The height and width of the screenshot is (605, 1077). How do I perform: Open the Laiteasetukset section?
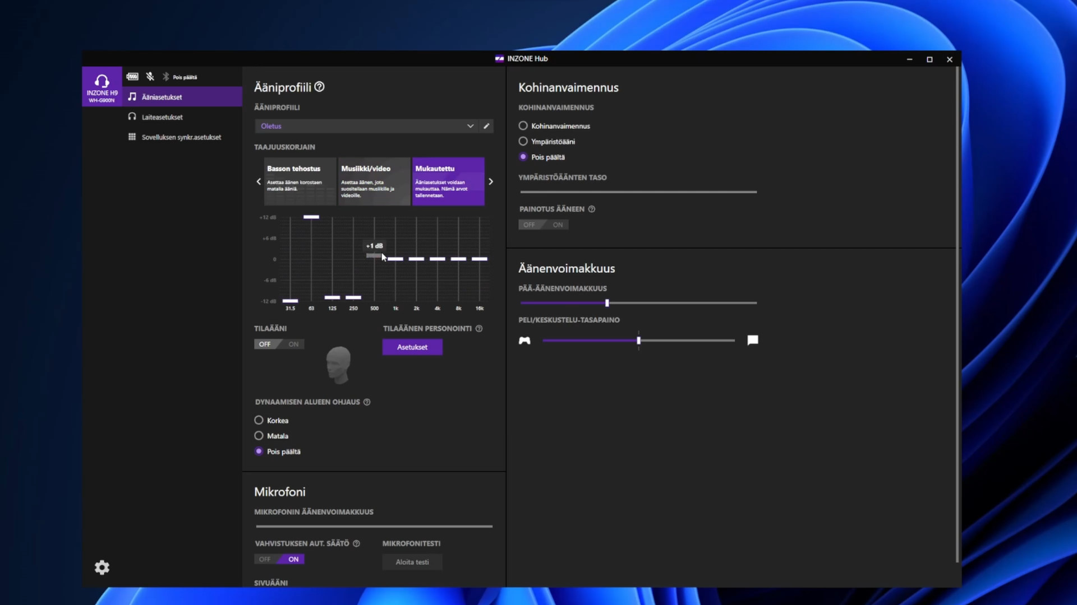click(x=182, y=117)
